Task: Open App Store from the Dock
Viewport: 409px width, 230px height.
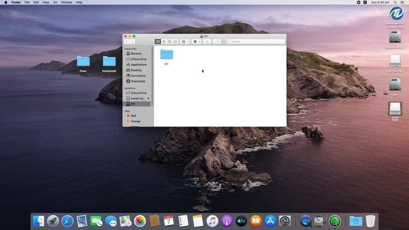Action: (270, 221)
